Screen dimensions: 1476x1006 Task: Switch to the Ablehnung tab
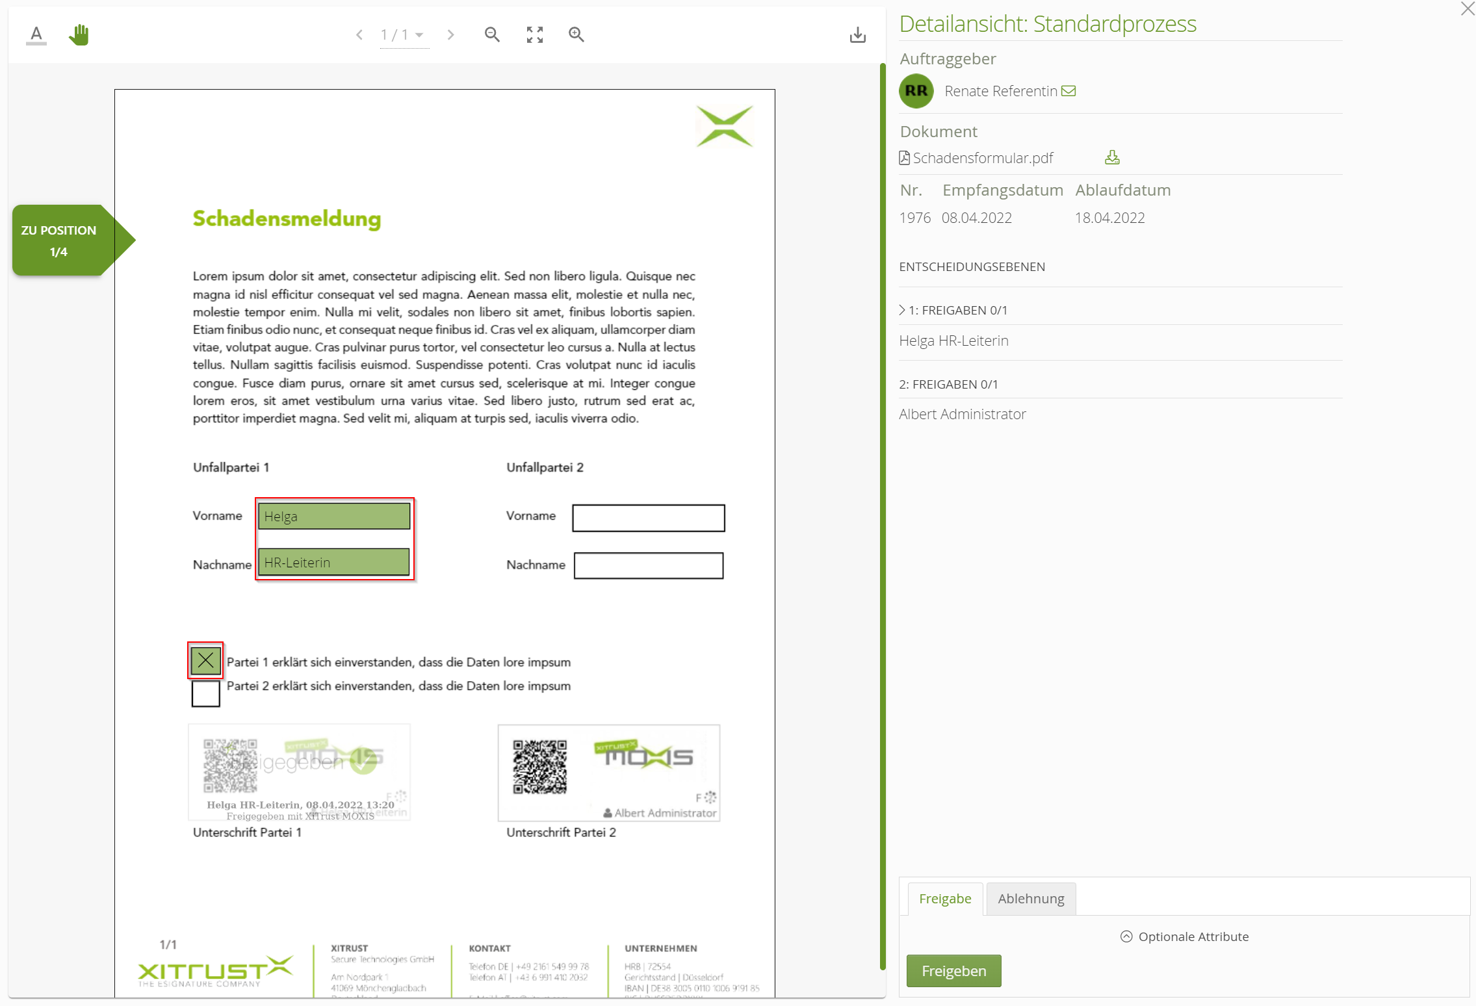tap(1030, 898)
